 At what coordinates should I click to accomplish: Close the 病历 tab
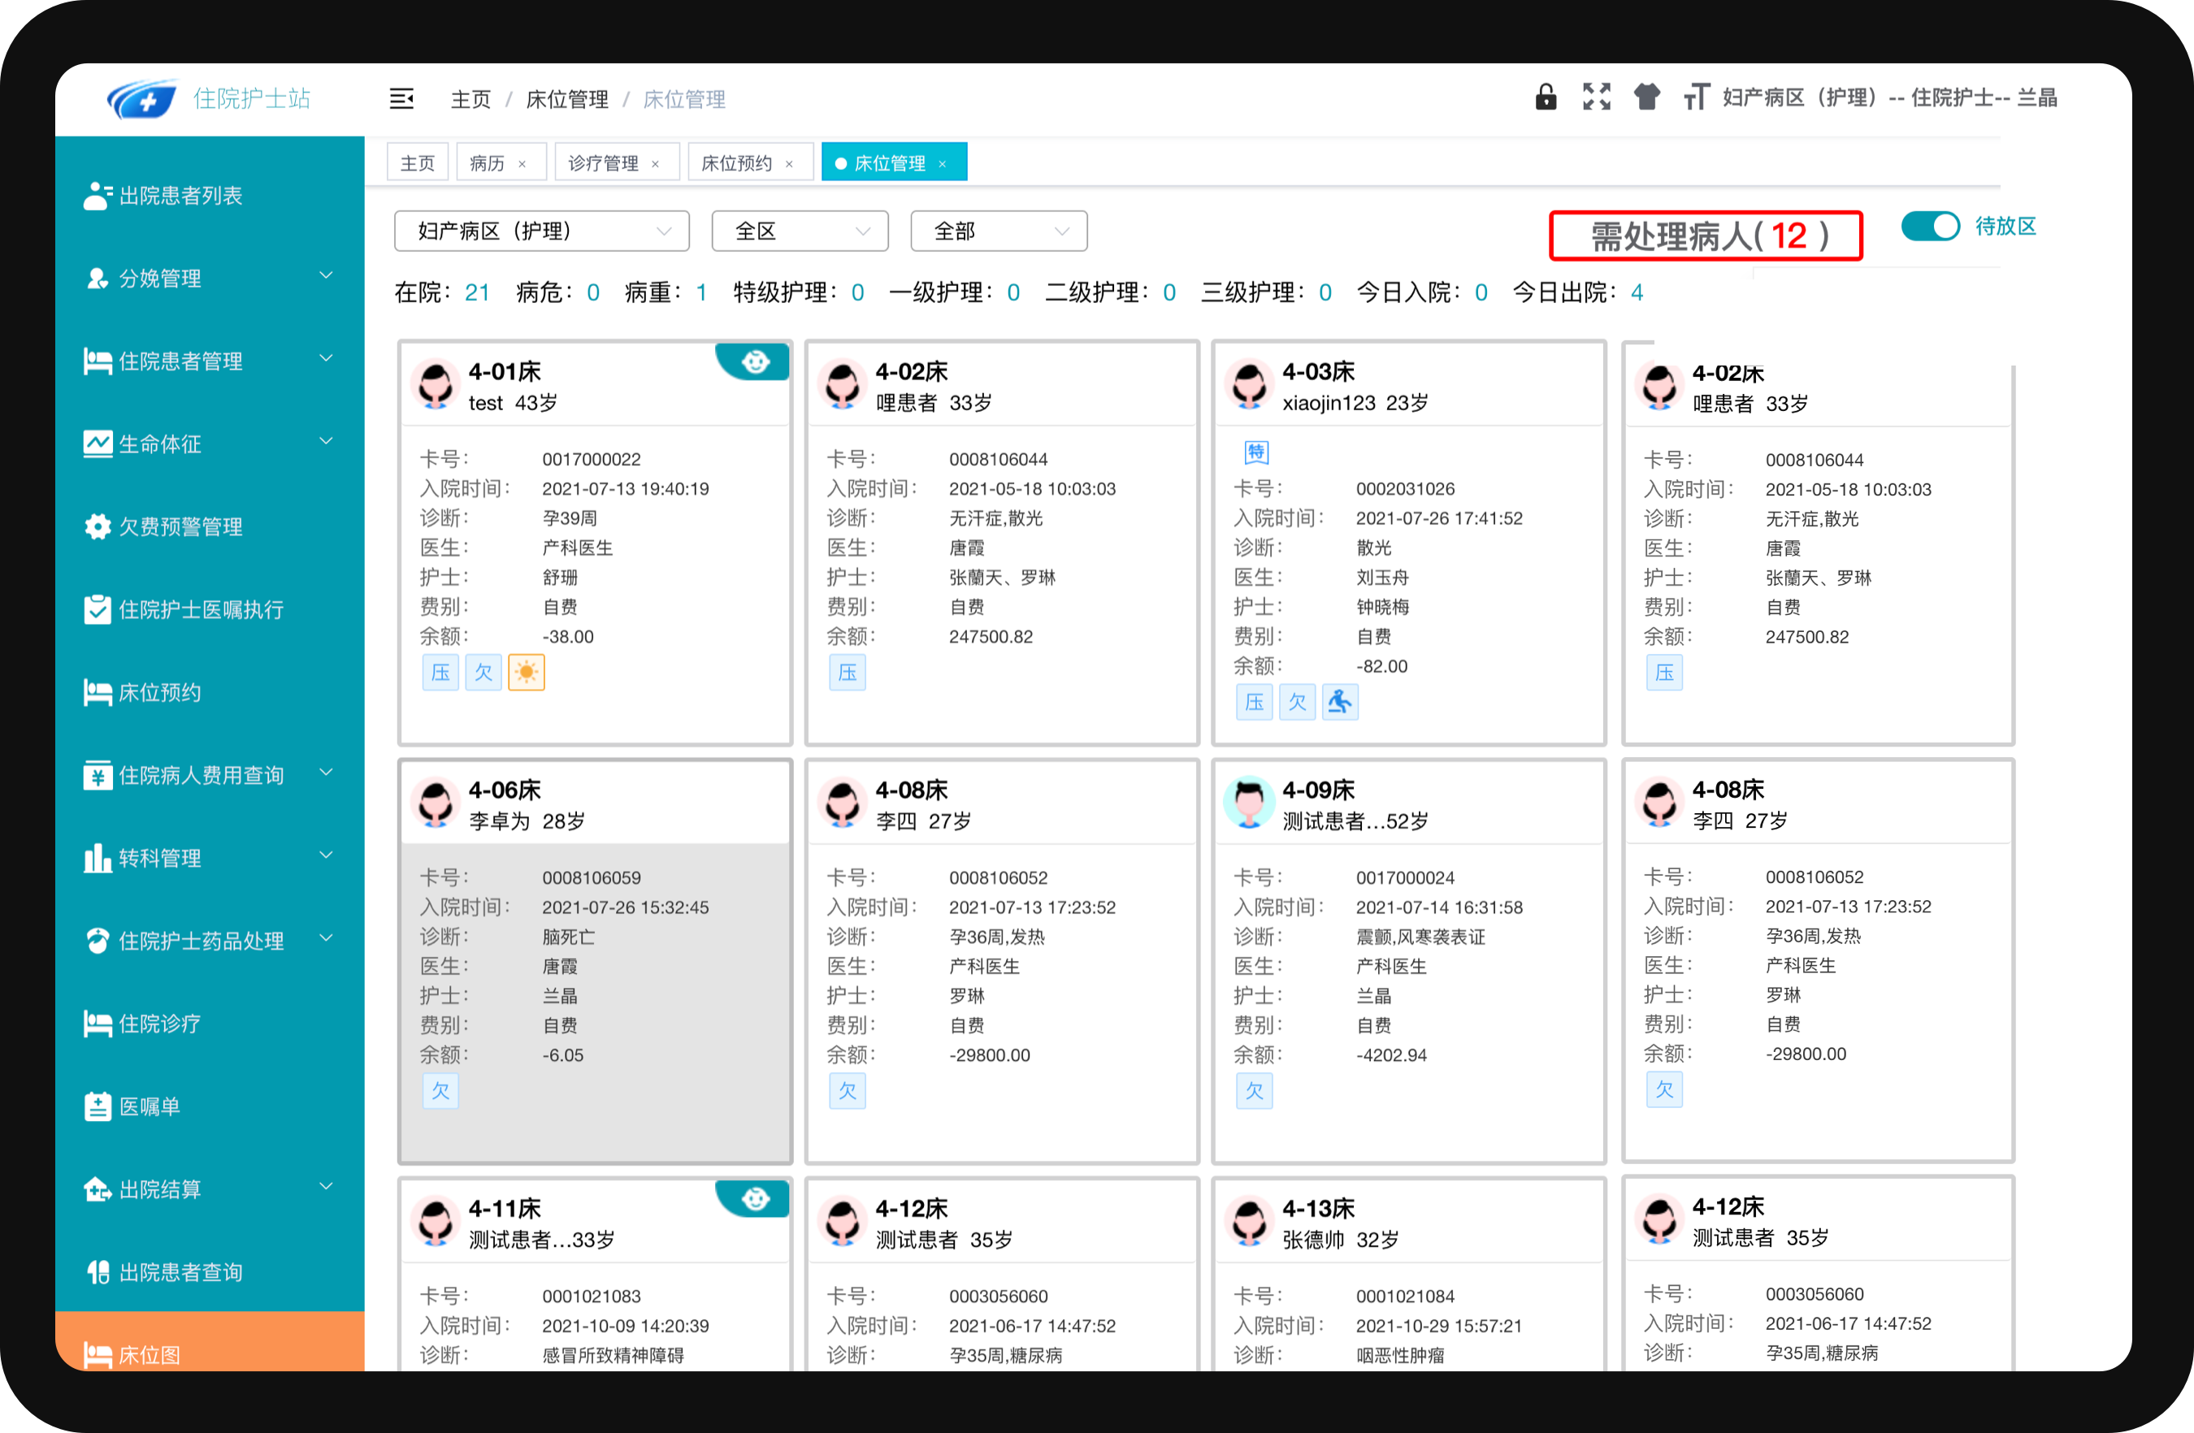click(522, 164)
